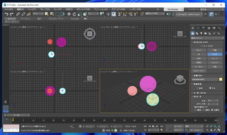227x135 pixels.
Task: Select the 中心 creation method radio
Action: (x=210, y=88)
